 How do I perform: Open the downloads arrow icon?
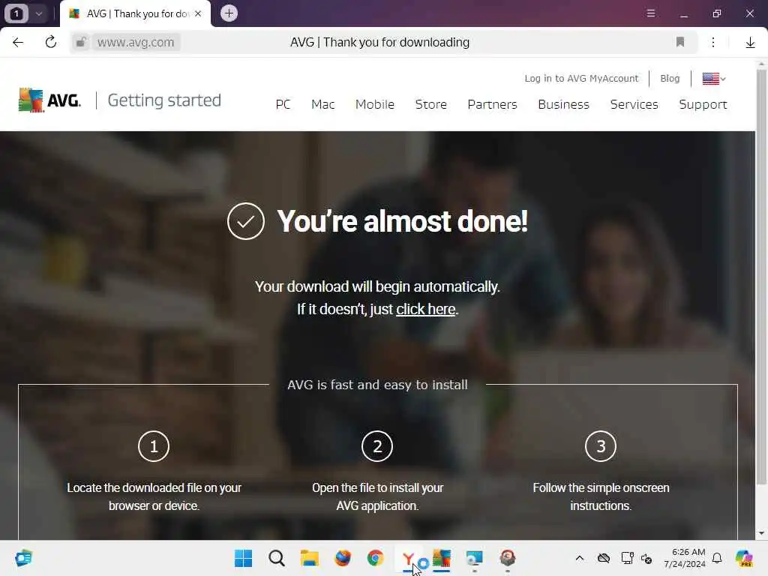point(750,43)
